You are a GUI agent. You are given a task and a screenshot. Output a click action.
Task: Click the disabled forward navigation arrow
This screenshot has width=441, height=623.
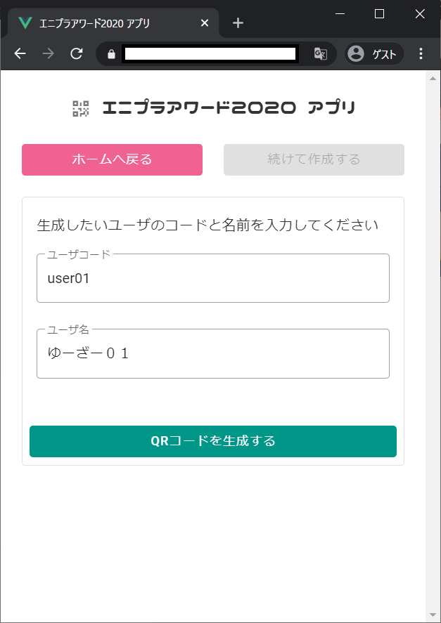pyautogui.click(x=47, y=53)
